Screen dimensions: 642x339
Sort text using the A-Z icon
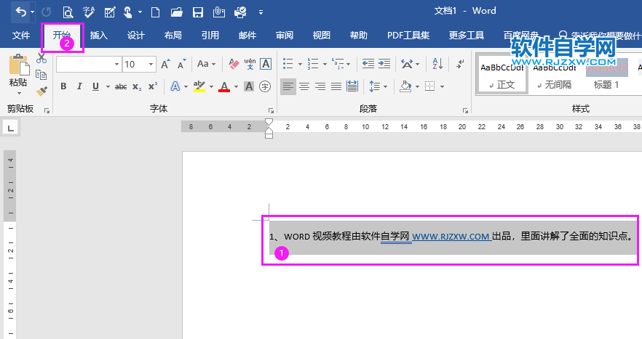click(x=437, y=64)
